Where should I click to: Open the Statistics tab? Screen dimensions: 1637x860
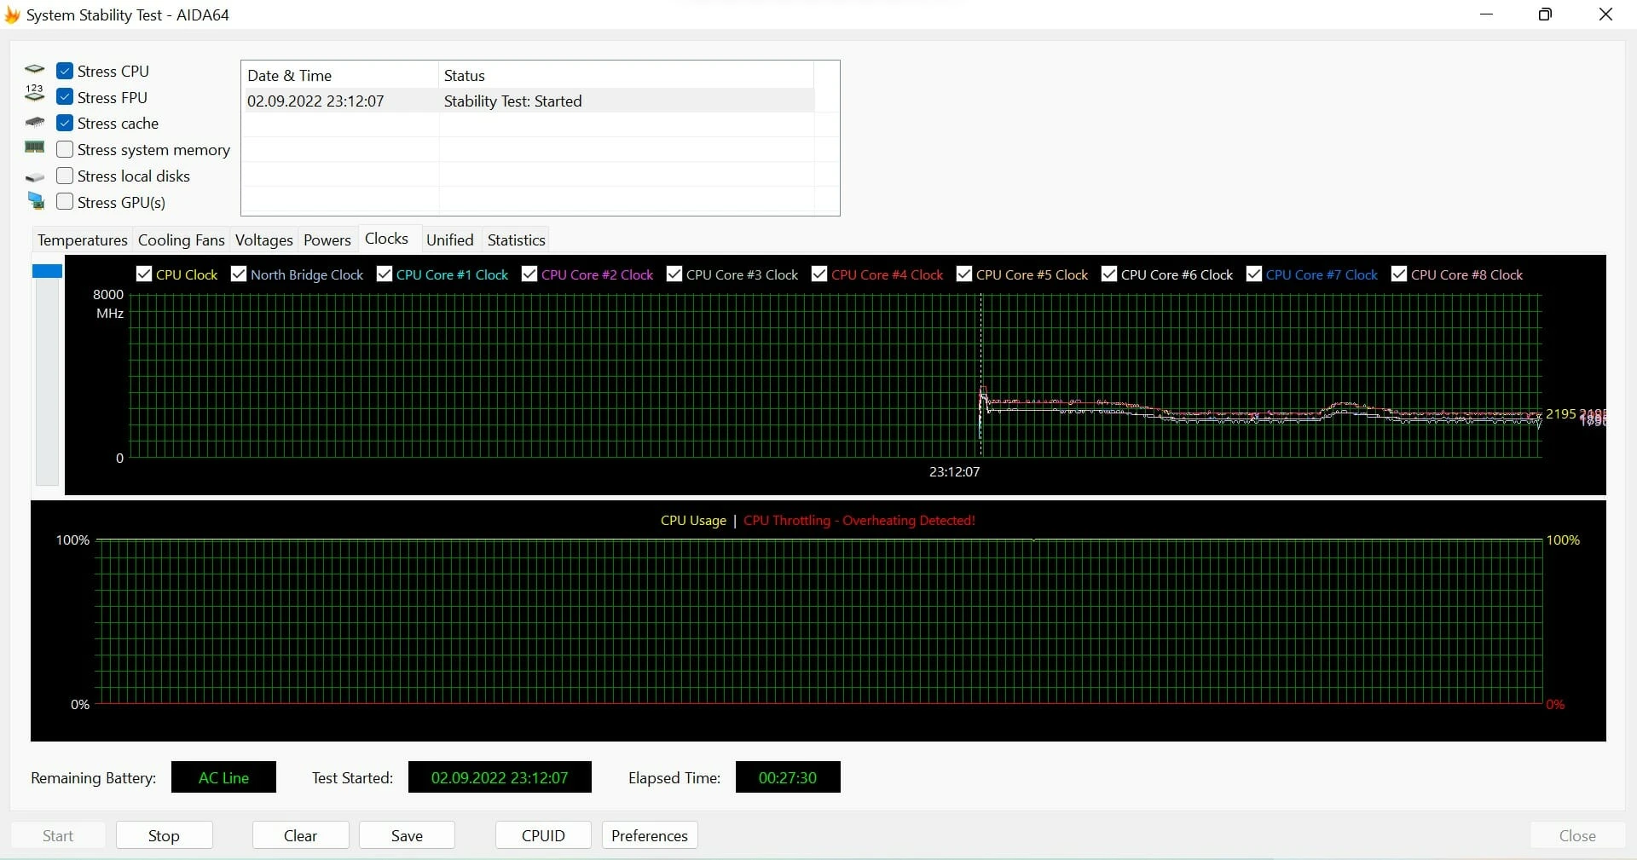[516, 240]
